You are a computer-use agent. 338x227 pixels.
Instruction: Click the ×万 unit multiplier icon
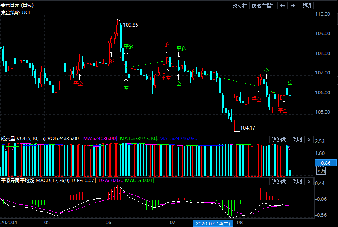(321, 171)
